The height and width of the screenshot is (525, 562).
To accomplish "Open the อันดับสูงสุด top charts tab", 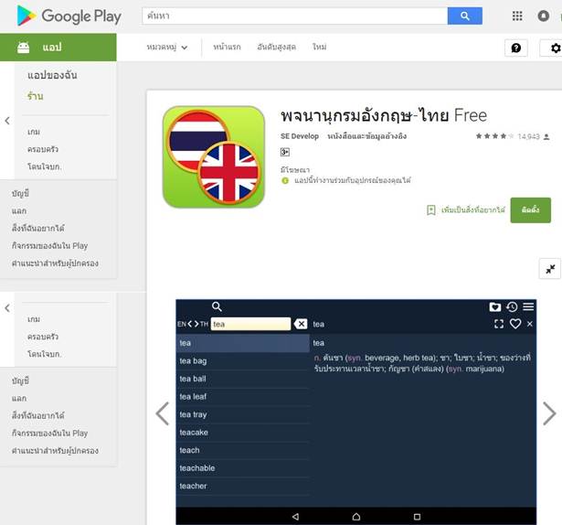I will tap(276, 47).
